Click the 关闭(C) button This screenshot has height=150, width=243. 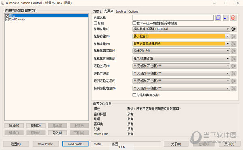pos(229,144)
